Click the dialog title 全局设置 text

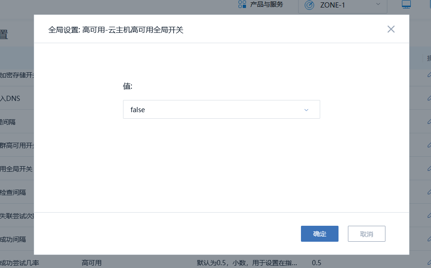115,30
